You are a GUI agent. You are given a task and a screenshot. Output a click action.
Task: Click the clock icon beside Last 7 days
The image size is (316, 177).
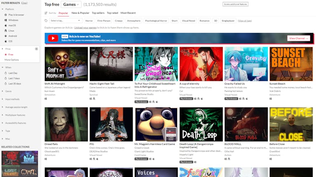[6, 78]
